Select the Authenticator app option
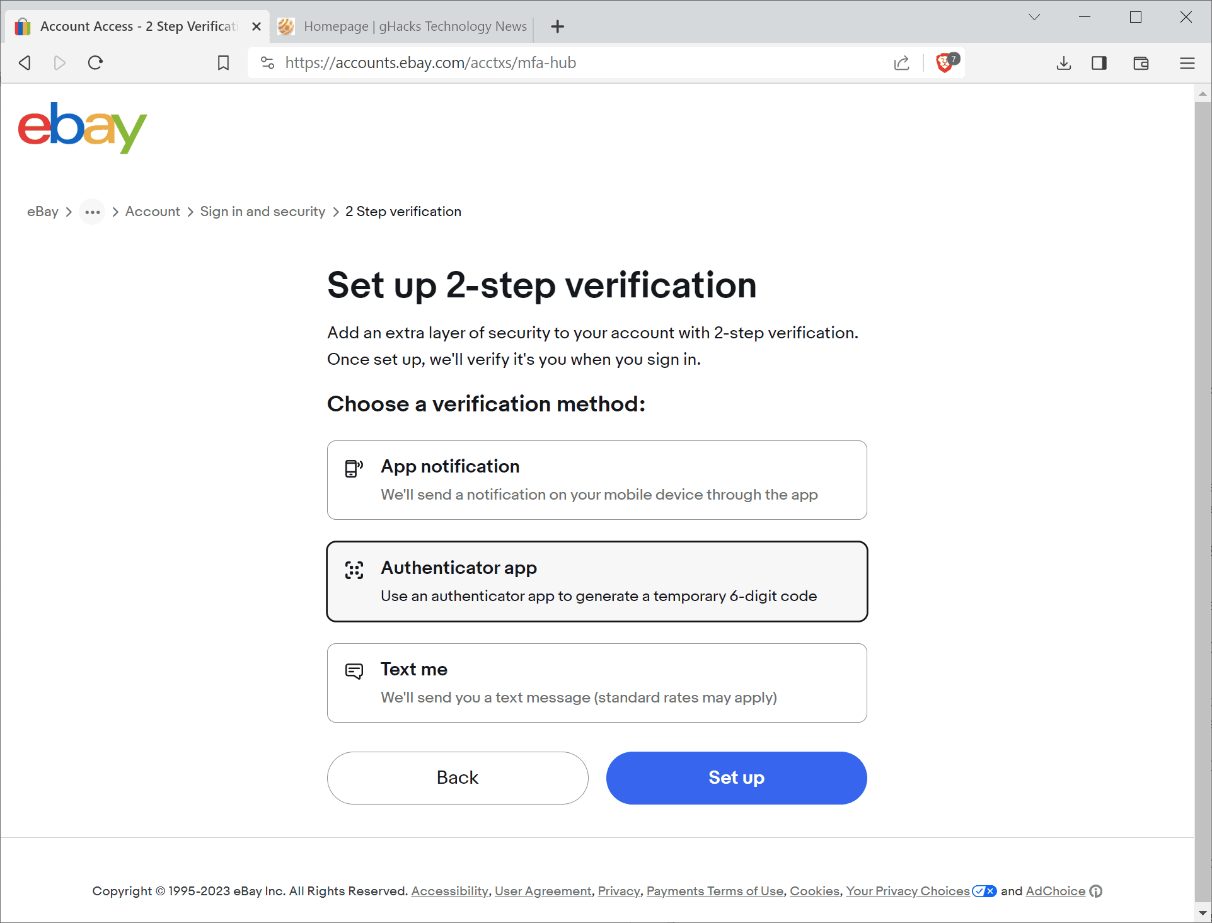1212x923 pixels. pos(597,581)
